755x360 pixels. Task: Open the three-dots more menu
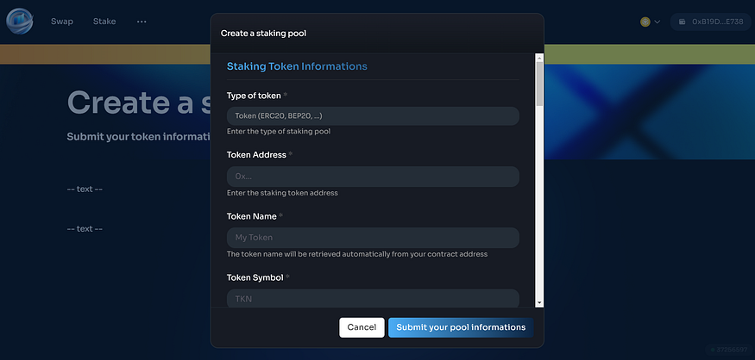point(142,22)
